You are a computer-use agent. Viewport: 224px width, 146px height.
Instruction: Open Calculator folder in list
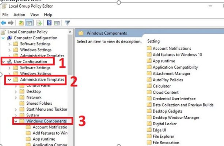tap(162, 86)
